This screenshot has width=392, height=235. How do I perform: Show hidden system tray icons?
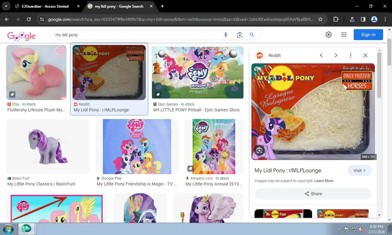point(339,229)
